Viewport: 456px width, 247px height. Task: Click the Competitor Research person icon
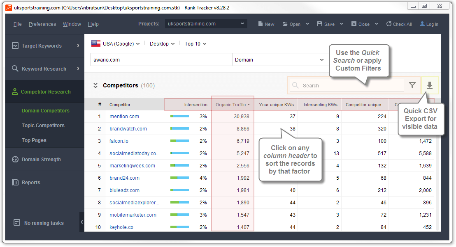coord(14,91)
